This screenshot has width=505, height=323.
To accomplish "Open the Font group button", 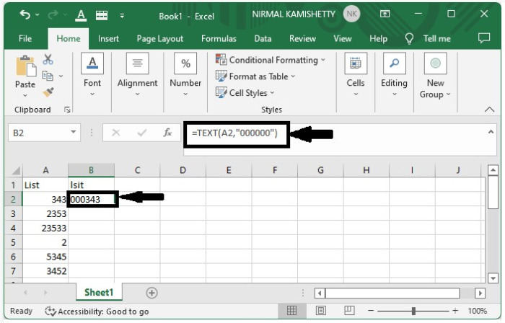I will tap(92, 75).
